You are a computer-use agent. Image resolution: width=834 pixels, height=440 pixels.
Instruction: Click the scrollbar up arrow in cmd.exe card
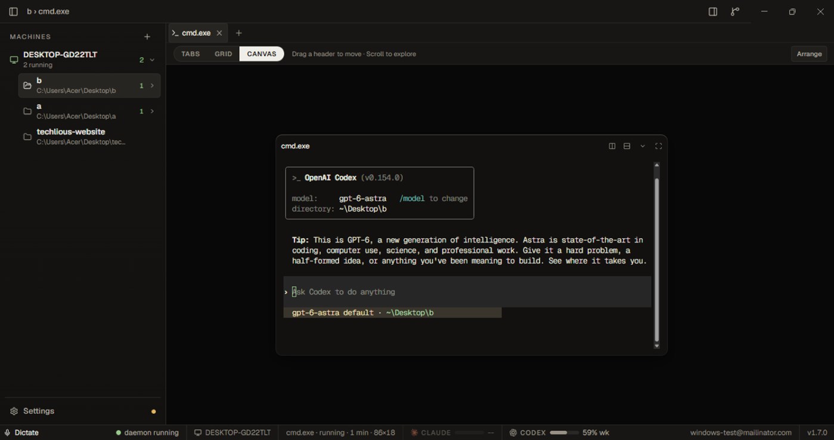tap(657, 165)
